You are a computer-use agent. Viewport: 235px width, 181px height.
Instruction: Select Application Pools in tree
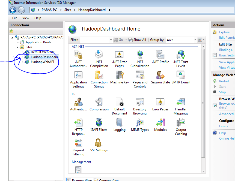(x=38, y=42)
